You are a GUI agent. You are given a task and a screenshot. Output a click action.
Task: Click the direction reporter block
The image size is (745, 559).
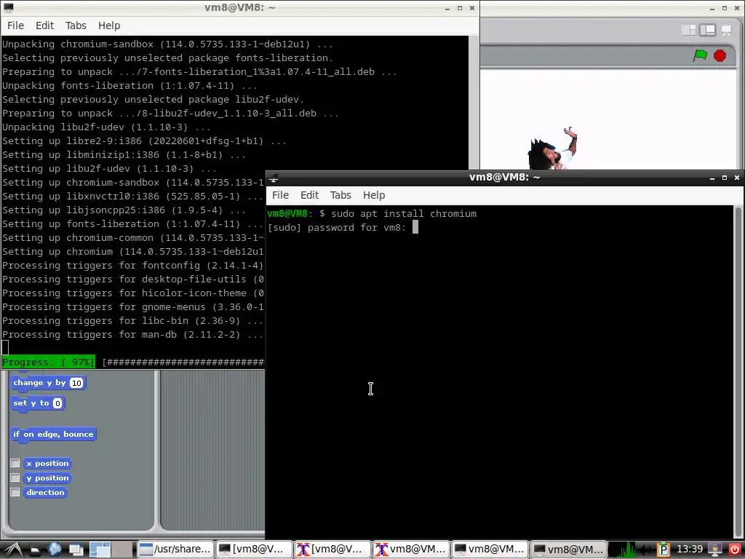click(45, 493)
